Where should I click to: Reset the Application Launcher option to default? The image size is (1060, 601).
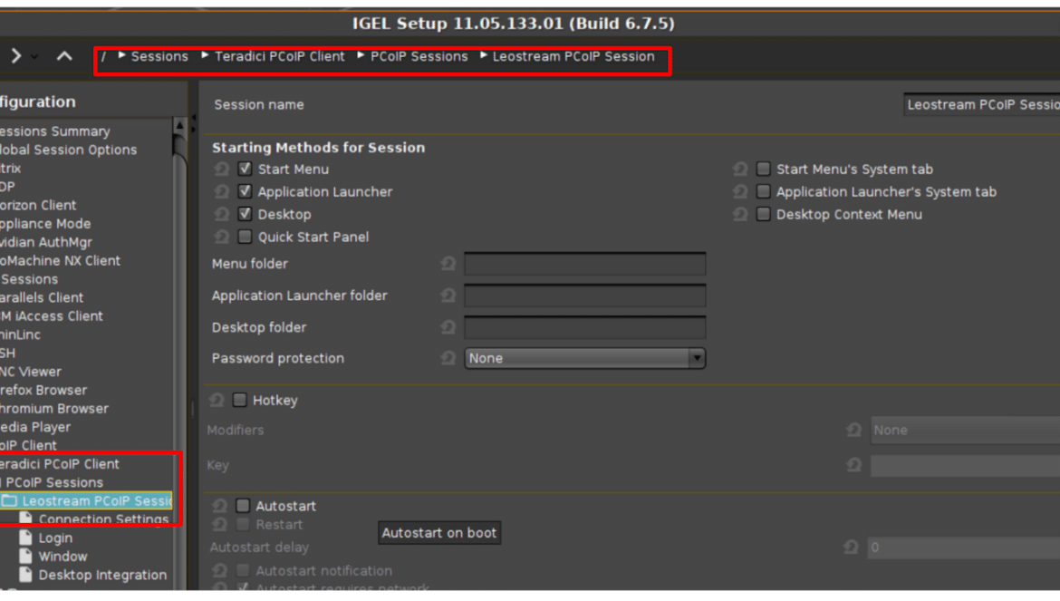point(222,192)
